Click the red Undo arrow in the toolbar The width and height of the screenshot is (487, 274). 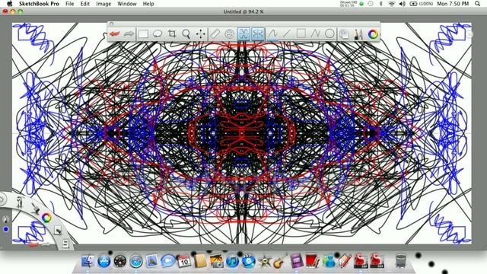point(115,33)
